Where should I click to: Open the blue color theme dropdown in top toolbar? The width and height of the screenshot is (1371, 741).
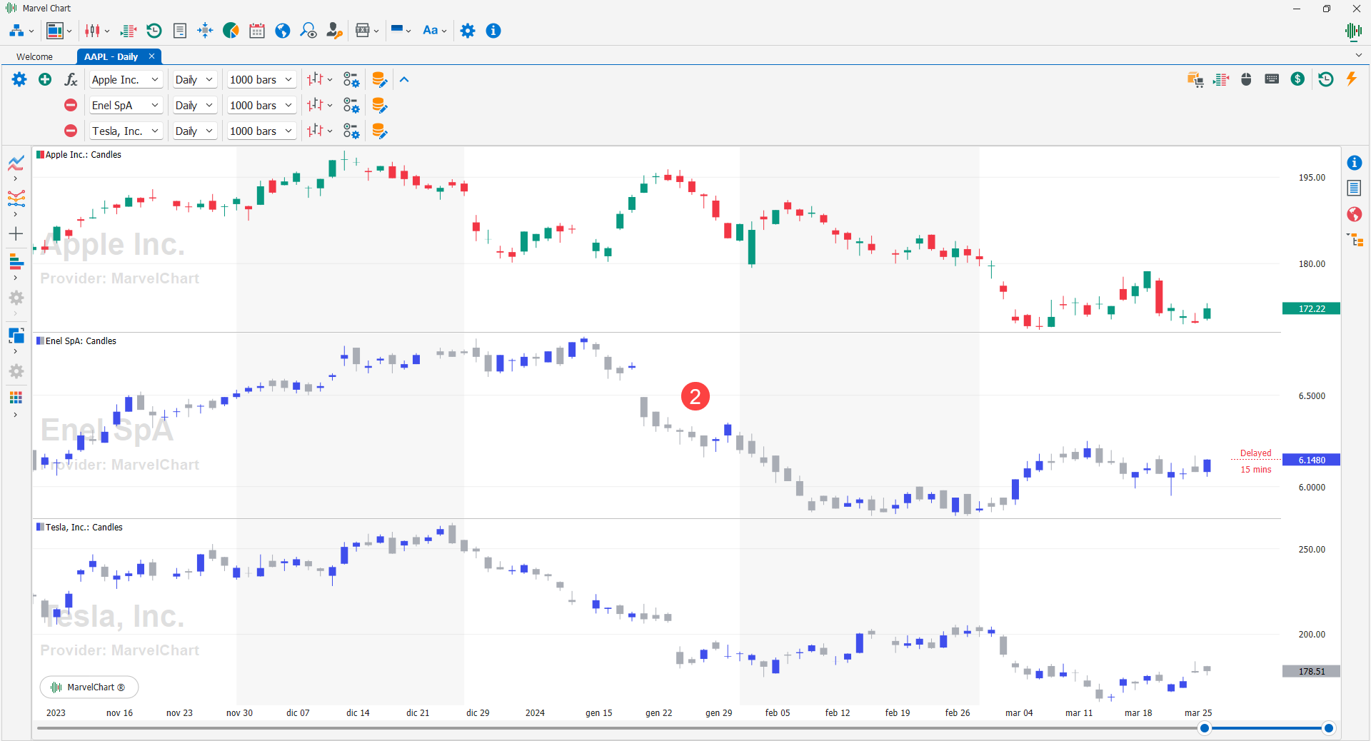click(x=401, y=31)
